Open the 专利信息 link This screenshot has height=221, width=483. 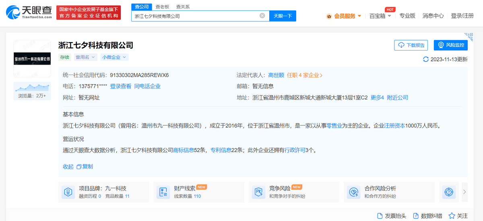pyautogui.click(x=221, y=150)
